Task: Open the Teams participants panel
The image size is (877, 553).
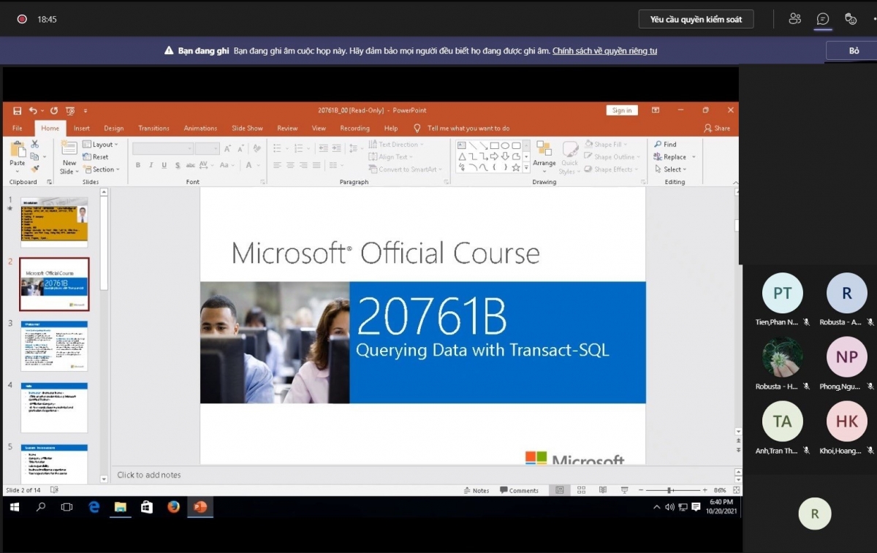Action: 795,19
